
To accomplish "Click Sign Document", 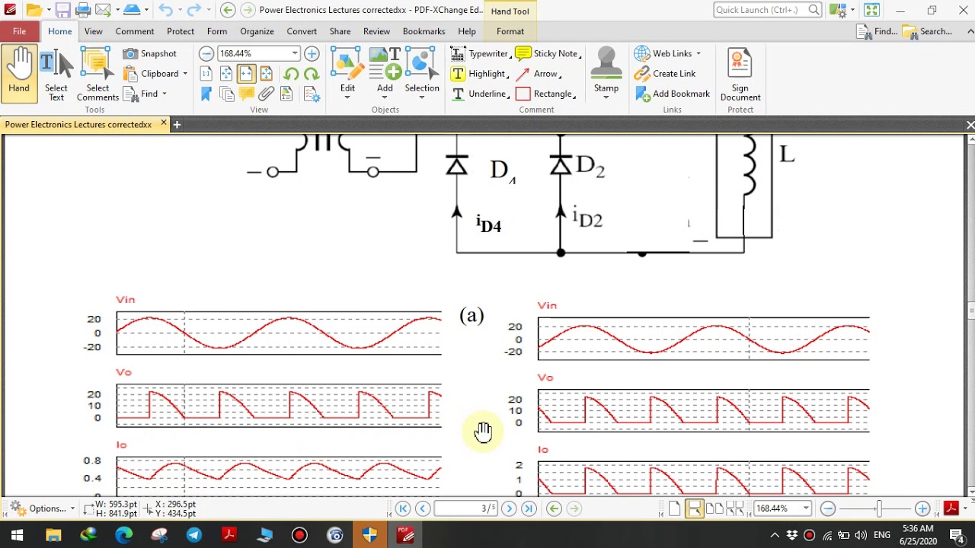I will pos(740,74).
